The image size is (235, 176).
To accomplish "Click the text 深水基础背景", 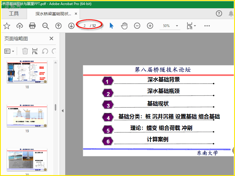I will pos(164,79).
